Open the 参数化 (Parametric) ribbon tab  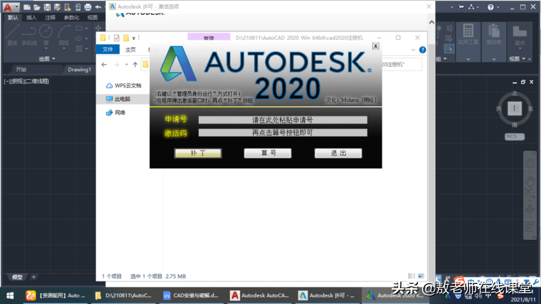pyautogui.click(x=71, y=18)
